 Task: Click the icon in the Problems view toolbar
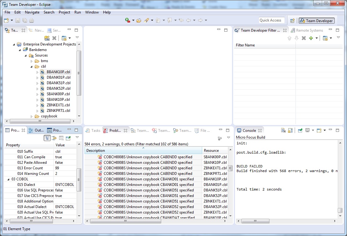click(220, 138)
